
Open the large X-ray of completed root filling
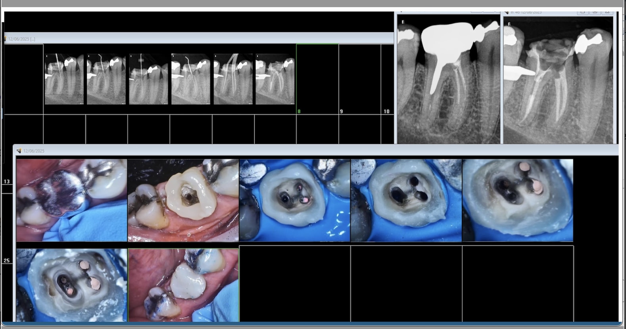[558, 80]
